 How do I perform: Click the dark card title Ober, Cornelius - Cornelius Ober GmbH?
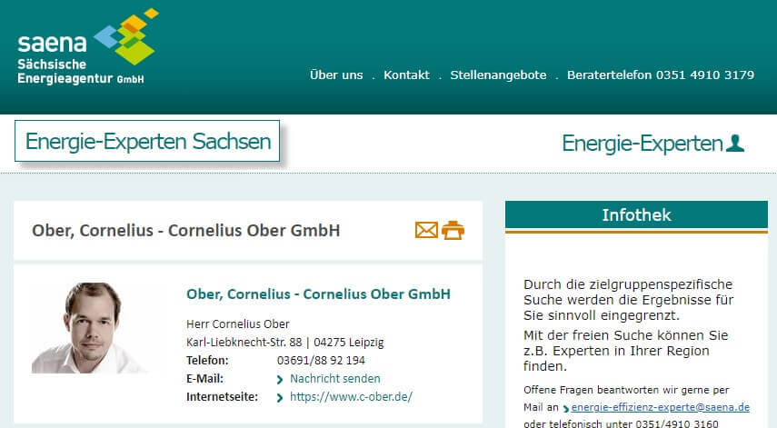click(x=185, y=230)
